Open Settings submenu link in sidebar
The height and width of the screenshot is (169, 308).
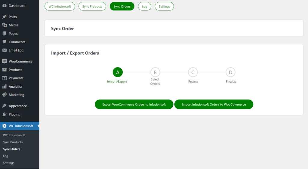point(9,163)
